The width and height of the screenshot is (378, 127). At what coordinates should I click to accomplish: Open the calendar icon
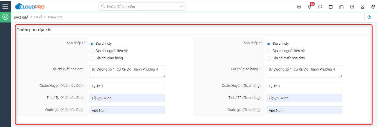click(331, 7)
